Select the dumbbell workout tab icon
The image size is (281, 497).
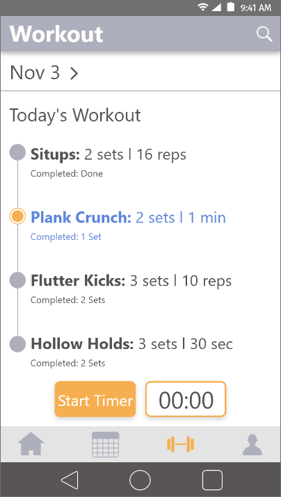point(180,444)
